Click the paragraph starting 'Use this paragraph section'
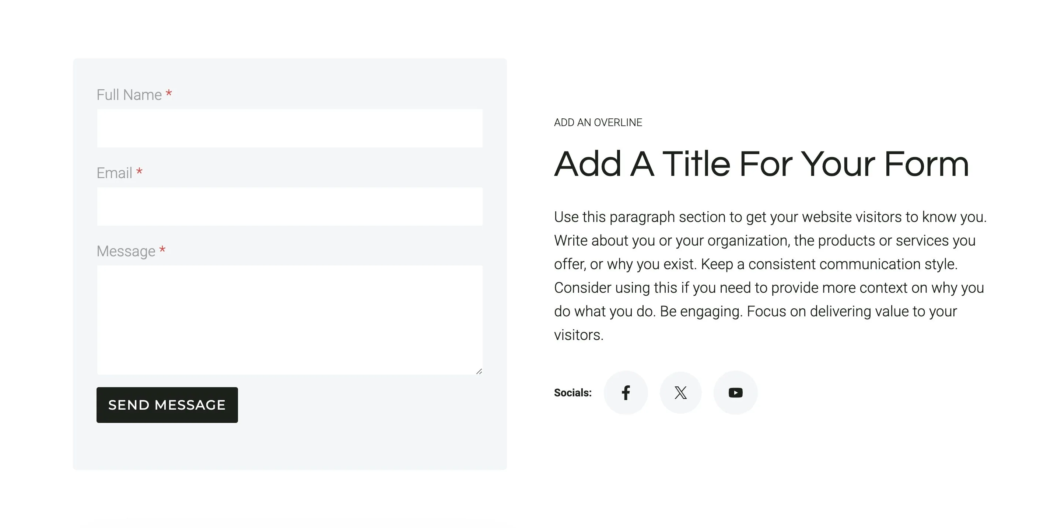The height and width of the screenshot is (528, 1061). point(770,276)
